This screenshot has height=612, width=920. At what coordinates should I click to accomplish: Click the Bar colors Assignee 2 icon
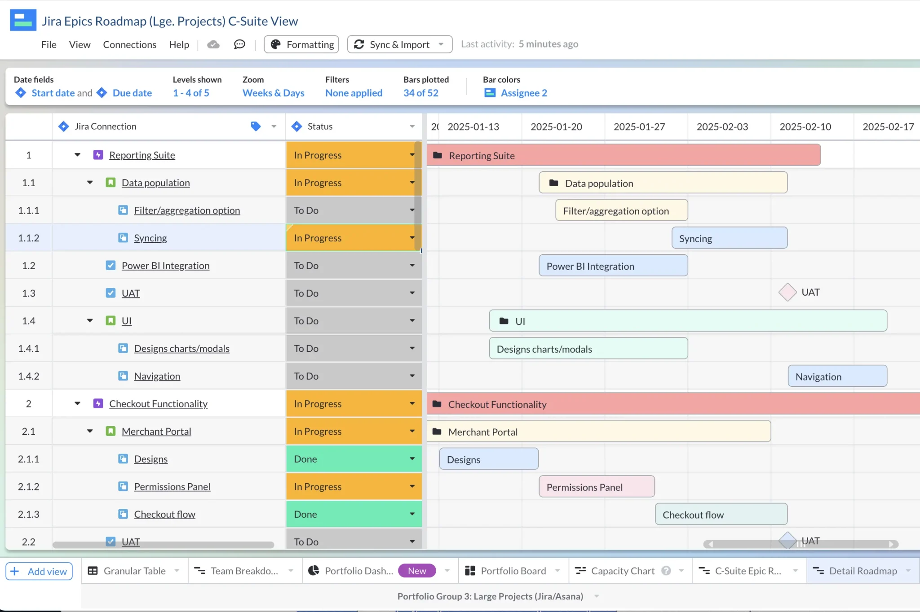[x=490, y=93]
